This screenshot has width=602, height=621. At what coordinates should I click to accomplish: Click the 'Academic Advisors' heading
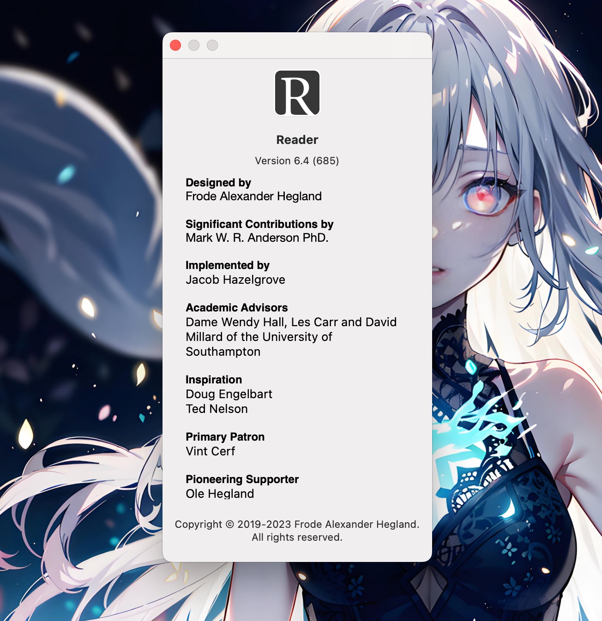coord(237,308)
